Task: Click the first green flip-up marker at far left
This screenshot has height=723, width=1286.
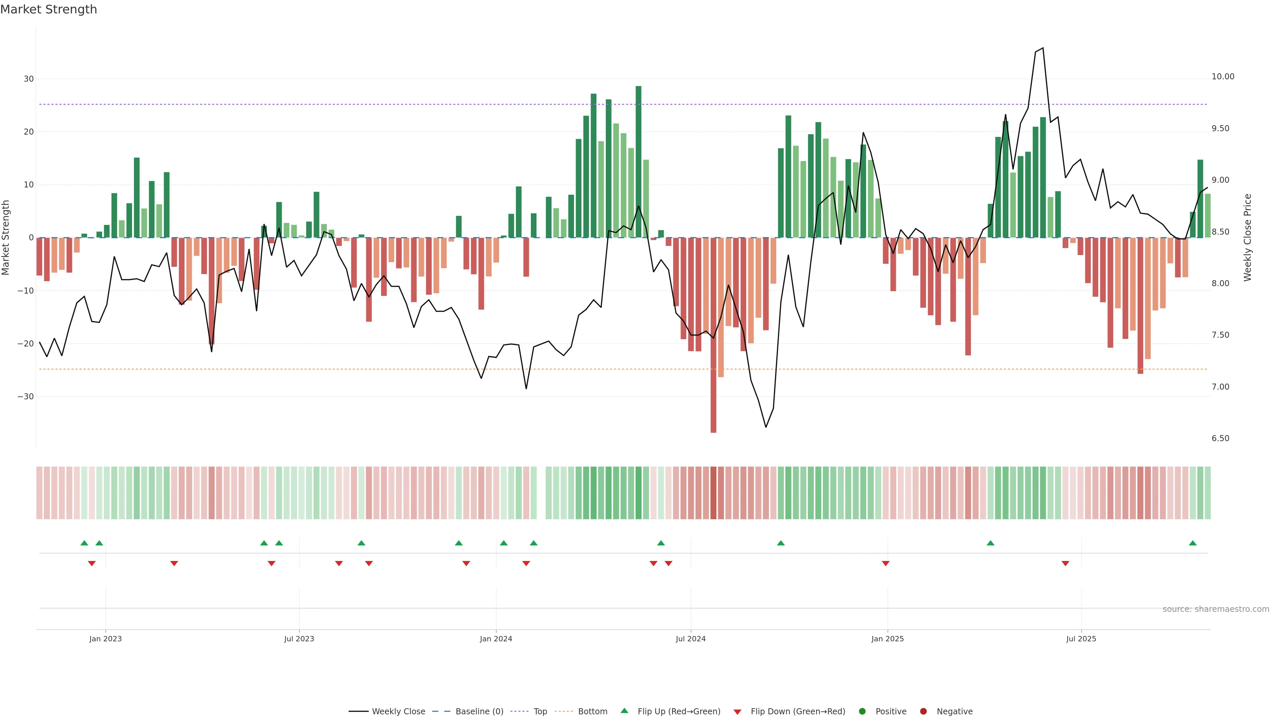Action: 84,543
